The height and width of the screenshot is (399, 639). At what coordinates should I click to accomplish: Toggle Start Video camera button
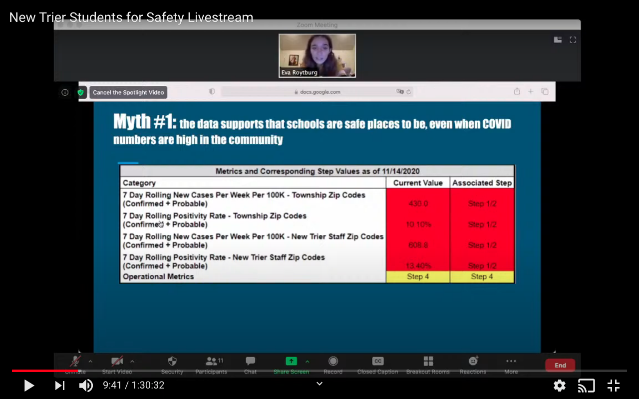117,364
